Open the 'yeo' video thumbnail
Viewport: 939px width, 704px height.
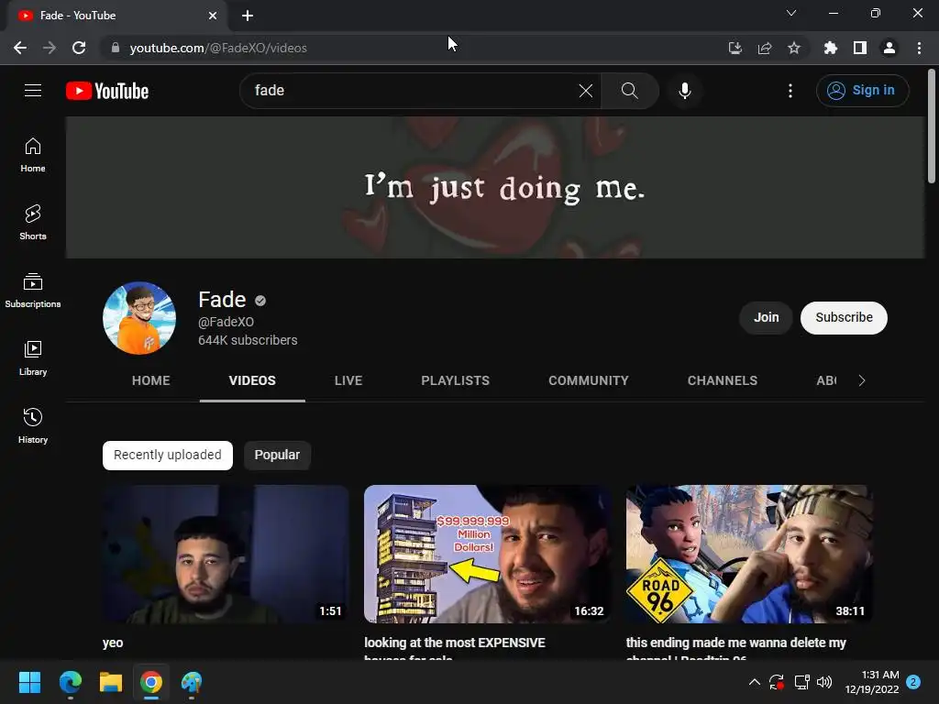coord(226,554)
